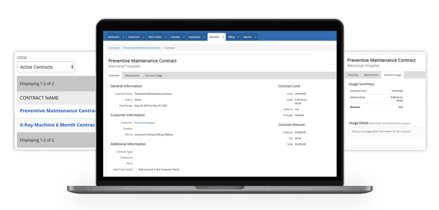Check Hide contract in the Customer Portal
The image size is (439, 210).
[x=136, y=169]
